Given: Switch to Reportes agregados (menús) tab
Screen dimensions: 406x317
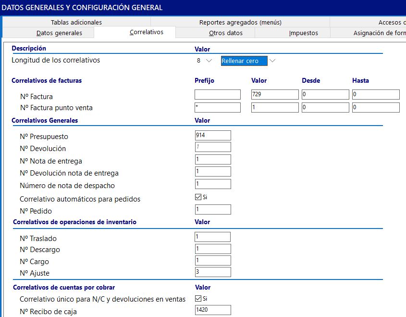Looking at the screenshot, I should tap(240, 22).
